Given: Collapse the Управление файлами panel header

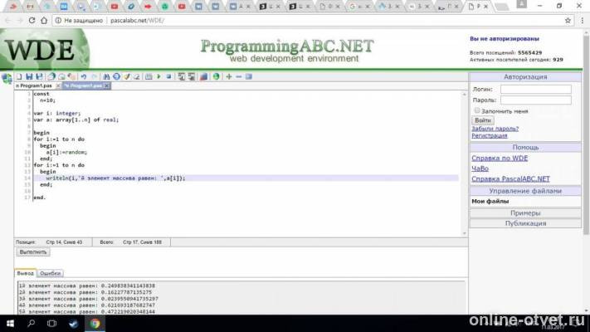Looking at the screenshot, I should (525, 191).
